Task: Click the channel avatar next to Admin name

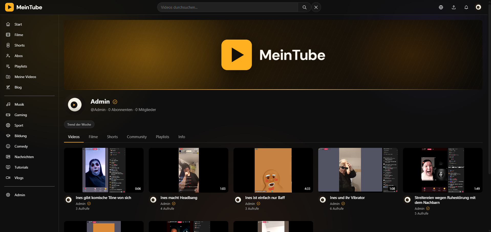Action: pos(74,105)
